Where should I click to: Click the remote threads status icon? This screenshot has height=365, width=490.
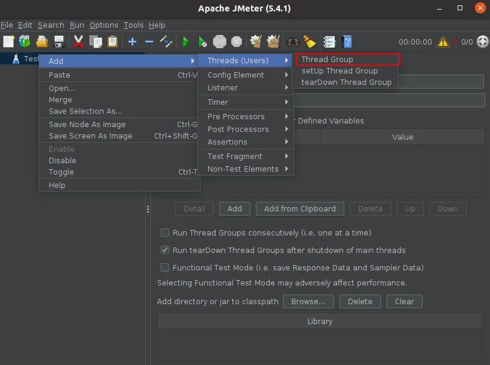pos(483,42)
